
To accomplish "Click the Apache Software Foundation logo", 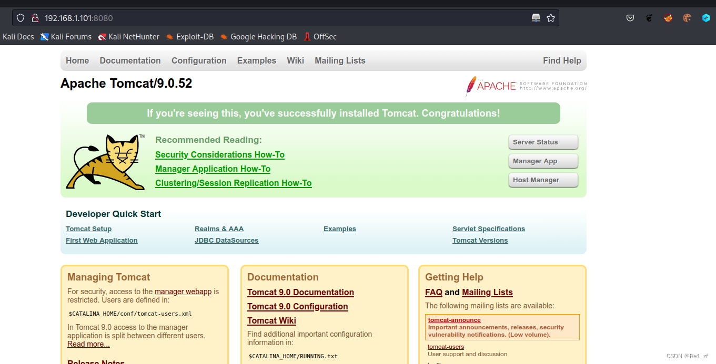I will (x=526, y=86).
